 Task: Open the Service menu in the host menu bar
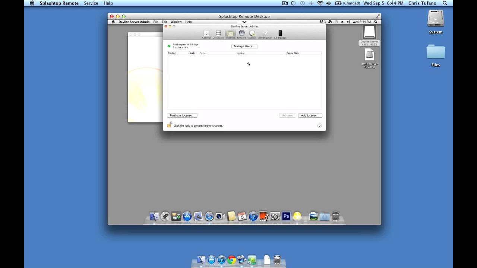pyautogui.click(x=91, y=3)
